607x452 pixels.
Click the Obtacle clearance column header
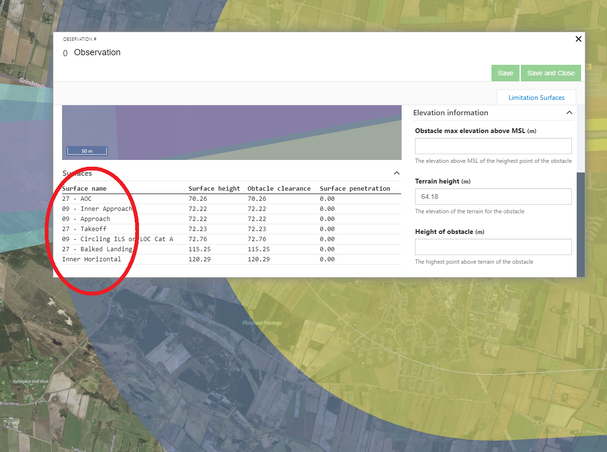pos(279,188)
